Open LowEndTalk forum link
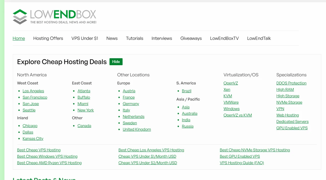The image size is (326, 180). 259,38
